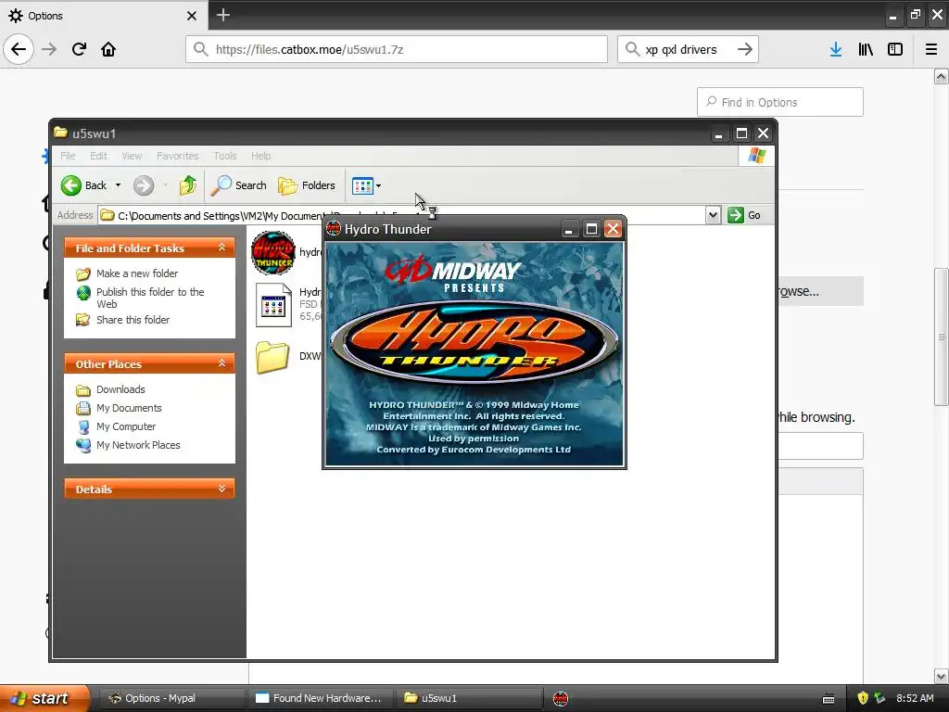This screenshot has width=949, height=712.
Task: Select the FSD file icon
Action: pos(273,305)
